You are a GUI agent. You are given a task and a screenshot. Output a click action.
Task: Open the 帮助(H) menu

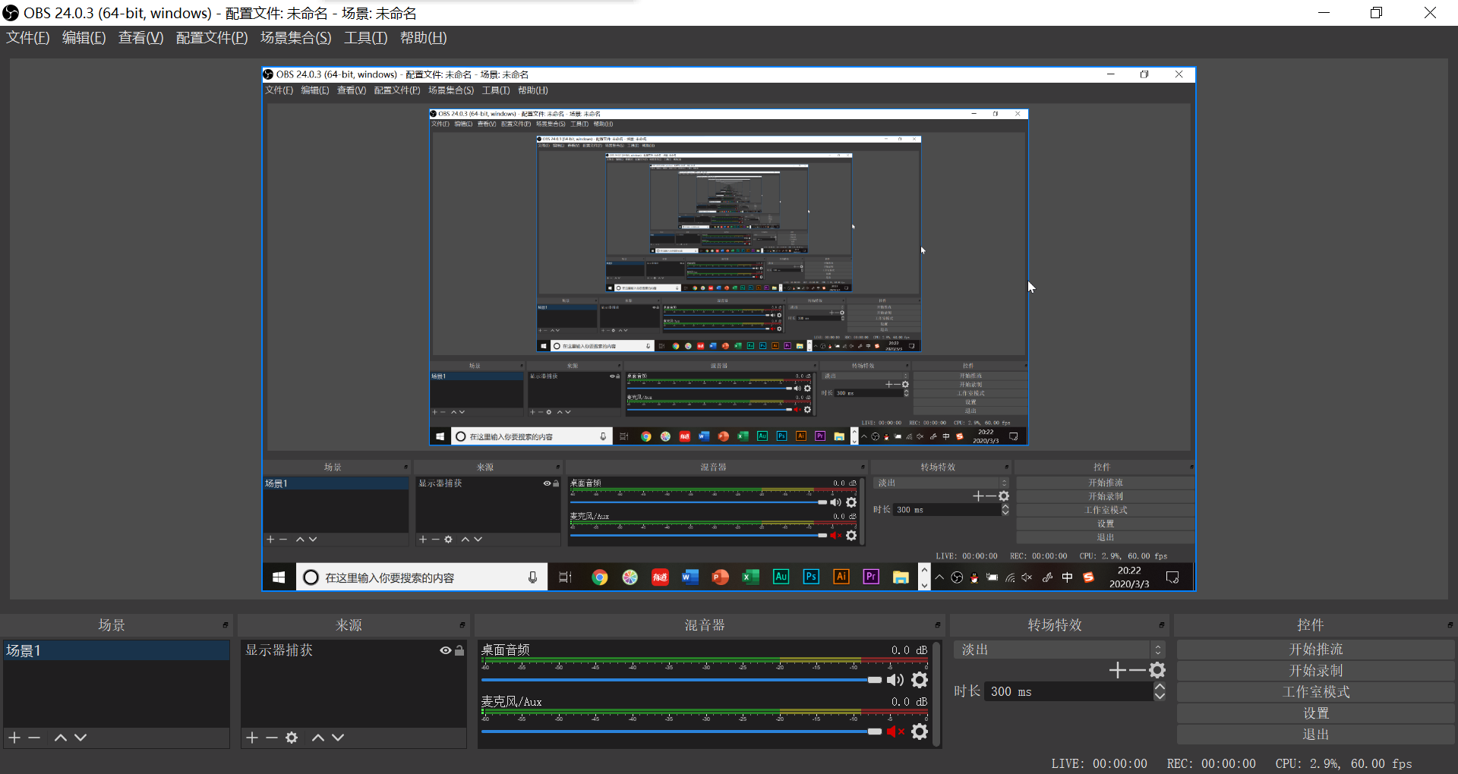(423, 38)
